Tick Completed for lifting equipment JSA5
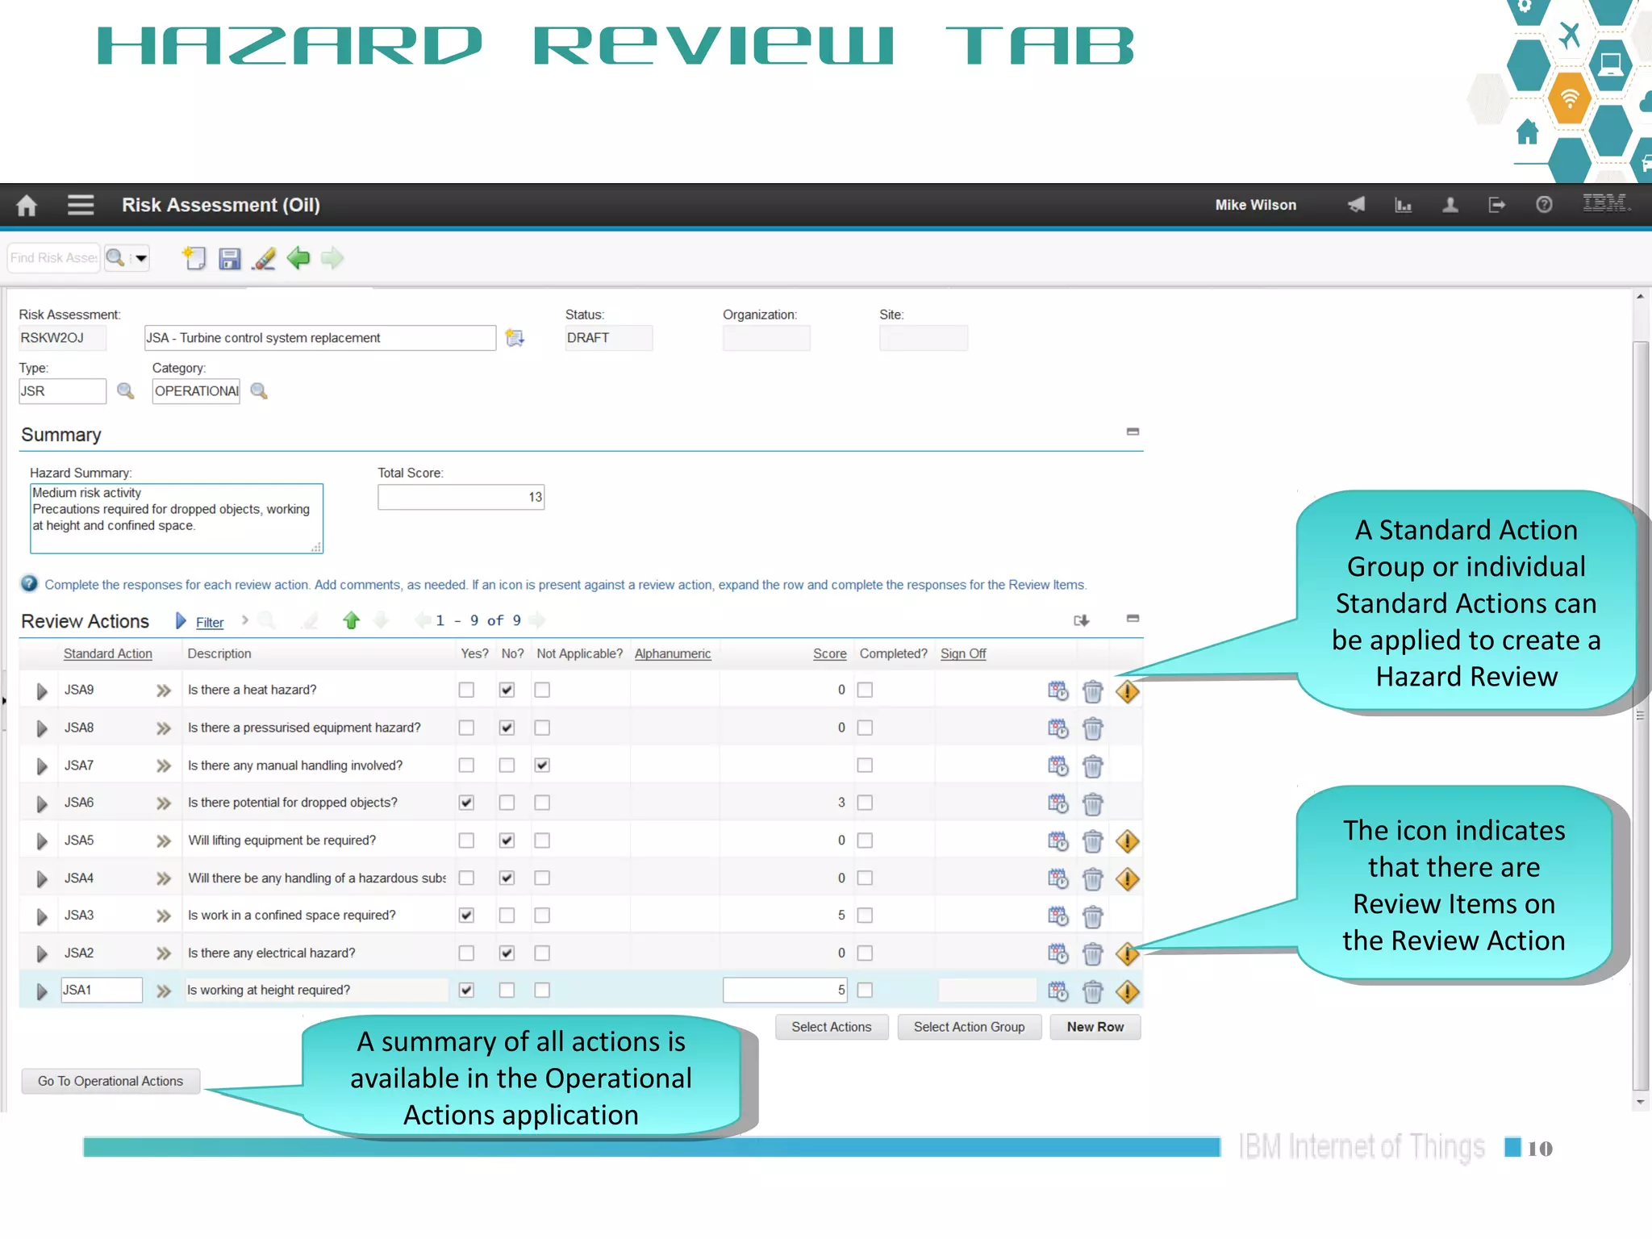Viewport: 1652px width, 1239px height. coord(865,841)
